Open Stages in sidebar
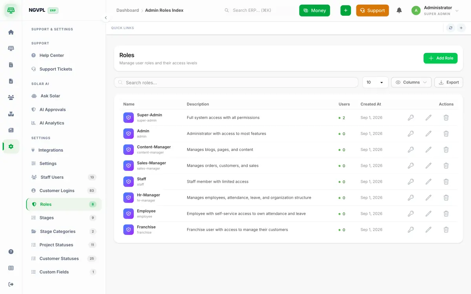The image size is (471, 294). [x=64, y=218]
